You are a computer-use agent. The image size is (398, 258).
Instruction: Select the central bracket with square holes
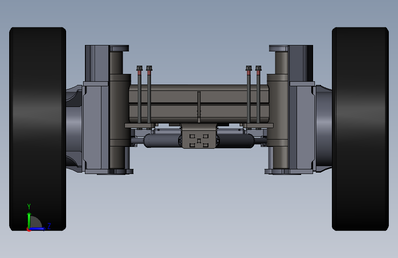pyautogui.click(x=199, y=136)
